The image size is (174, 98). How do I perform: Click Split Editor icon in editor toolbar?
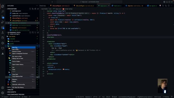point(169,6)
